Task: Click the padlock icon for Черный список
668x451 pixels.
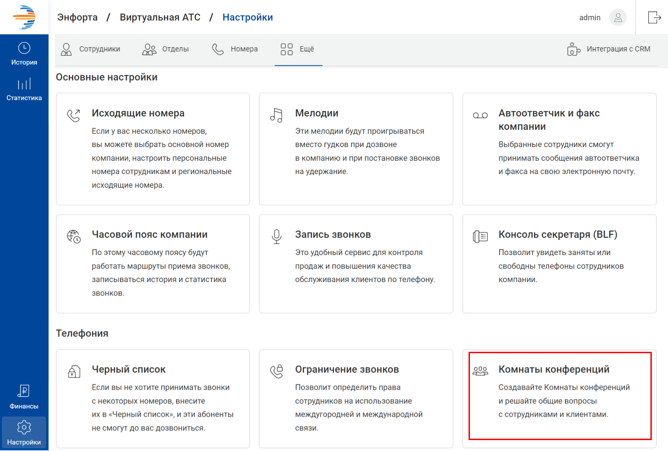Action: (74, 371)
